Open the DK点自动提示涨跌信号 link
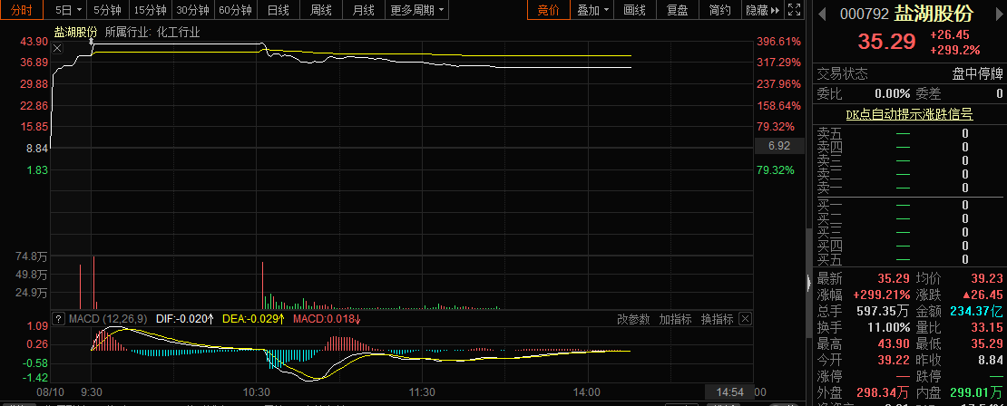The height and width of the screenshot is (406, 1007). coord(909,114)
